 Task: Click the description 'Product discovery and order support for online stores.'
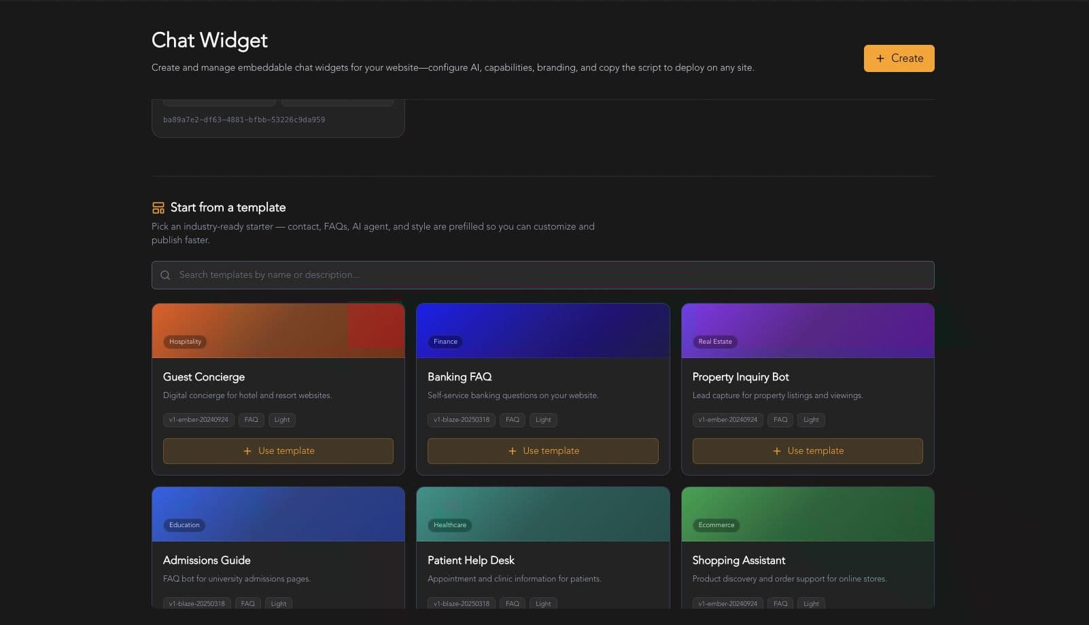790,579
